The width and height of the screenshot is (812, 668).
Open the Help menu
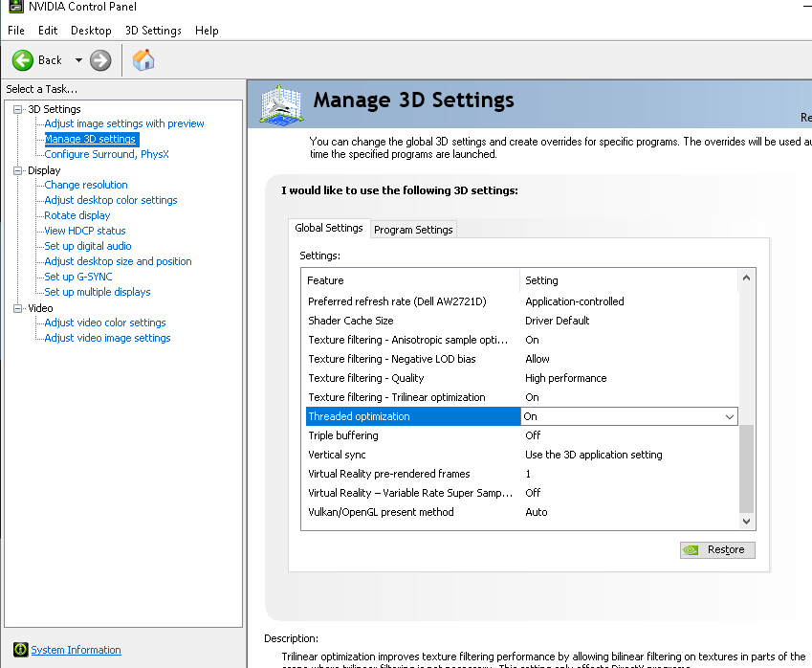[x=207, y=31]
